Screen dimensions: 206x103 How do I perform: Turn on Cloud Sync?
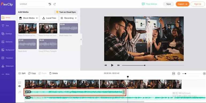click(x=66, y=12)
